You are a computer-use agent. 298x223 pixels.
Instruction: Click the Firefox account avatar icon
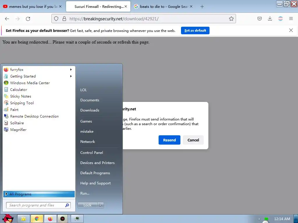280,19
